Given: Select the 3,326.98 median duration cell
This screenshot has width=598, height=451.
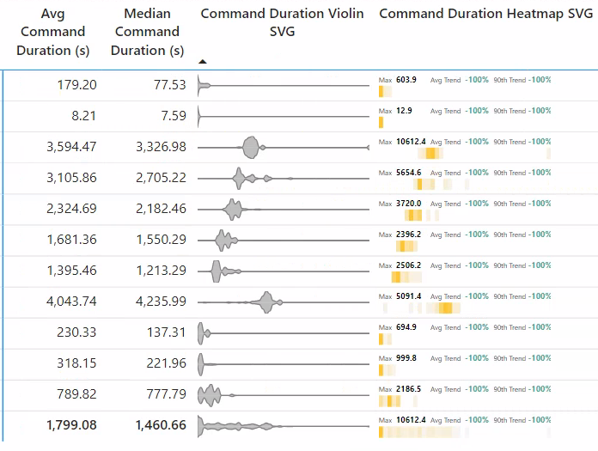Looking at the screenshot, I should click(x=161, y=147).
